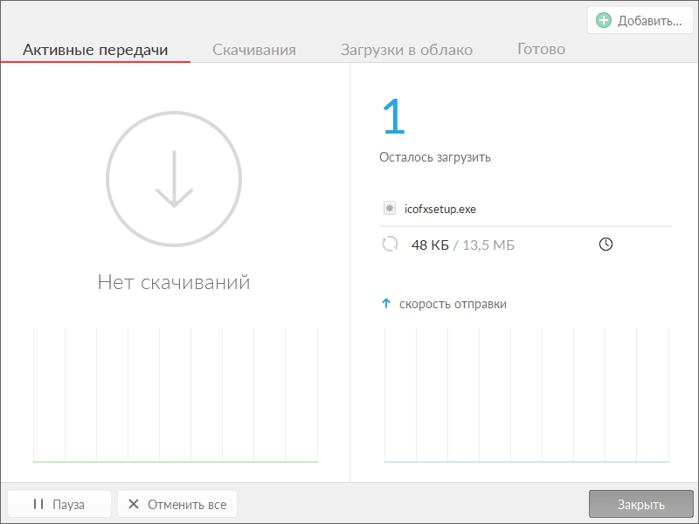The image size is (699, 524).
Task: Go to the Загрузки в облако tab
Action: 406,50
